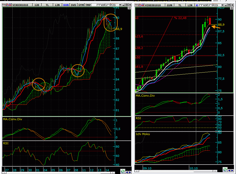236x174 pixels.
Task: Click the VIX0301010 symbol field in left chart
Action: coord(21,5)
